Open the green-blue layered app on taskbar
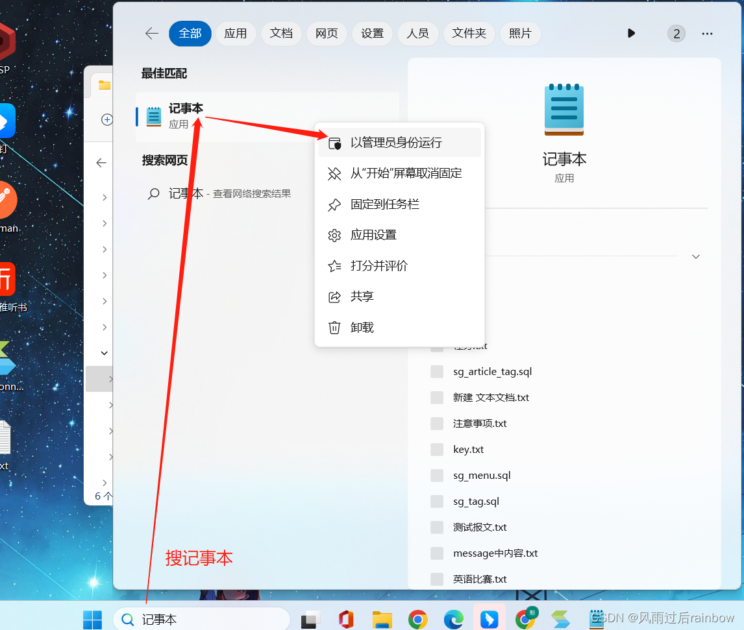The image size is (744, 630). tap(560, 620)
